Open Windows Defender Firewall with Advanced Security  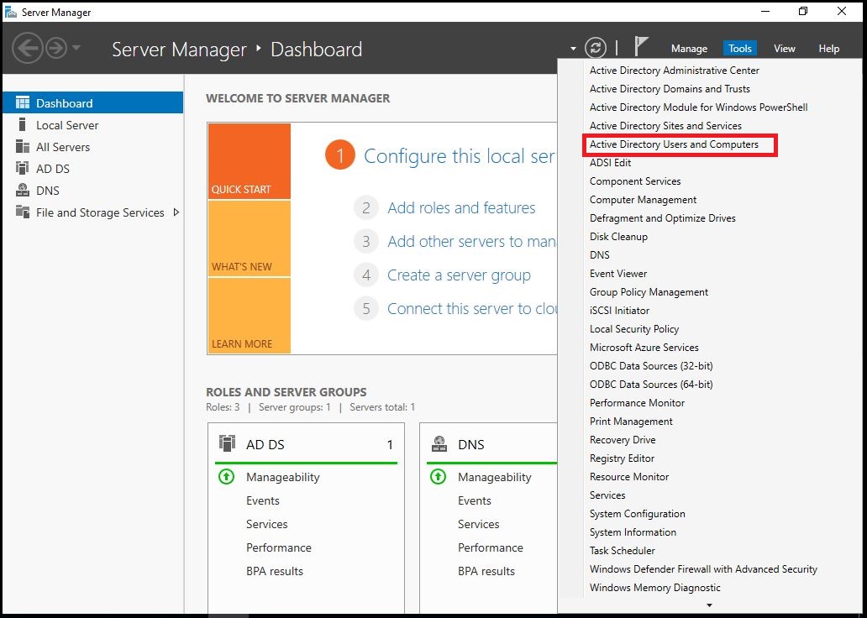click(x=703, y=568)
